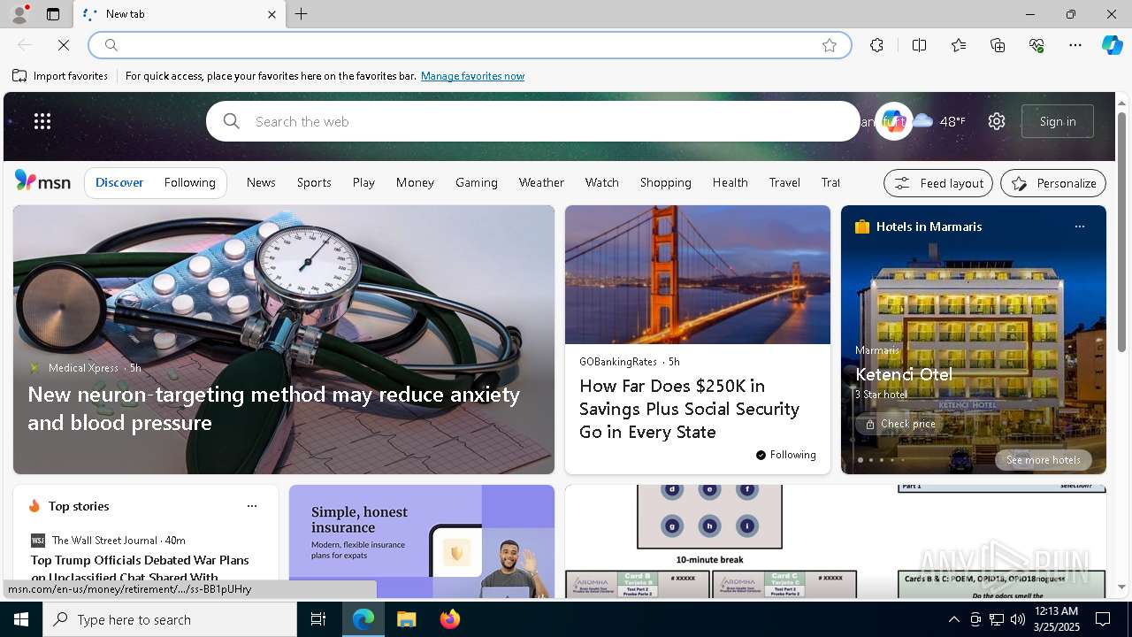
Task: Open the neuron-targeting method article
Action: [273, 408]
